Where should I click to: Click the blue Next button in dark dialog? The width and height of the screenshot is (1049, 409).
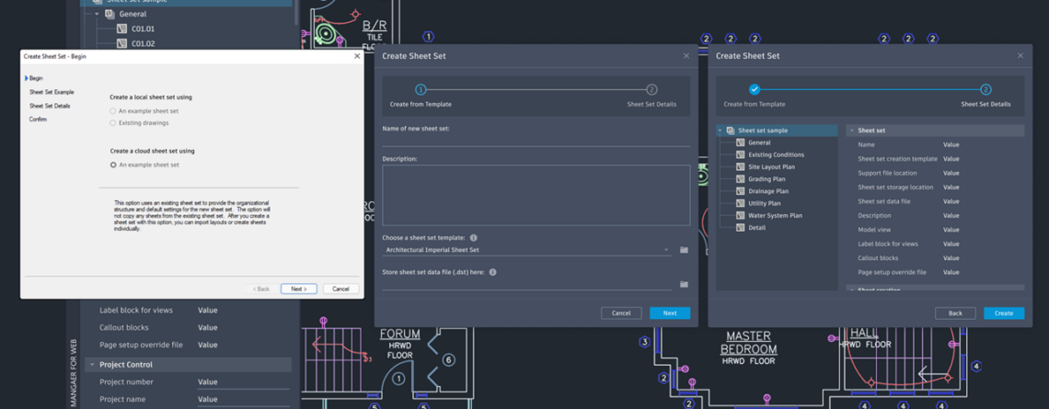point(669,313)
